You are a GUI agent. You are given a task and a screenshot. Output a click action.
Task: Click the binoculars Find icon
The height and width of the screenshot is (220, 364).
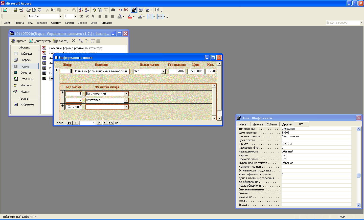[x=113, y=10]
